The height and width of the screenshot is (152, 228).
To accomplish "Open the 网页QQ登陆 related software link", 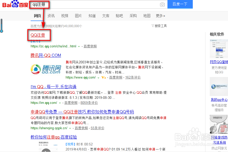I will click(x=219, y=62).
